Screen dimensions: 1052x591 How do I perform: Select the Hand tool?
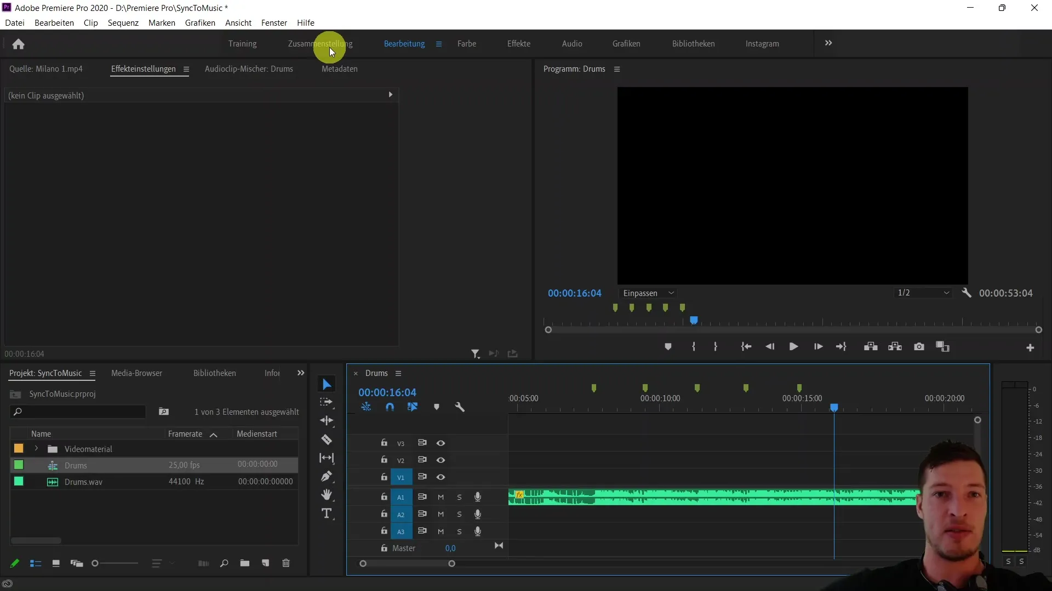327,495
